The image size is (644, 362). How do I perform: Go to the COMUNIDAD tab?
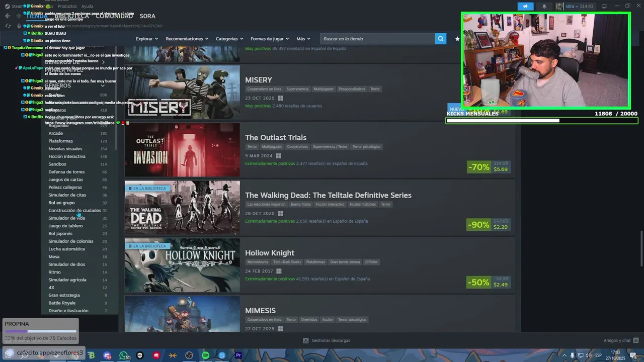tap(114, 16)
